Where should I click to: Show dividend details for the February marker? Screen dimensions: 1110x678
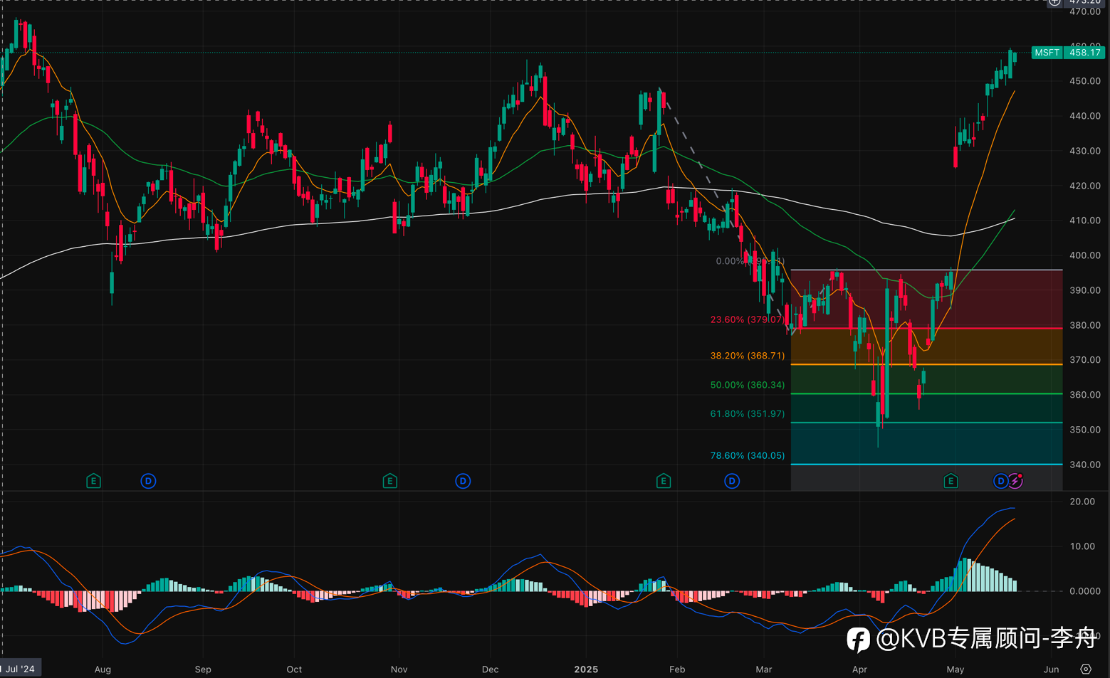tap(732, 481)
